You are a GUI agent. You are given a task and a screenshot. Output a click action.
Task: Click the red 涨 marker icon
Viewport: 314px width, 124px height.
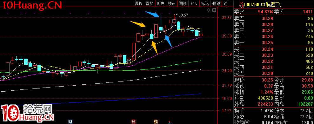(133, 121)
